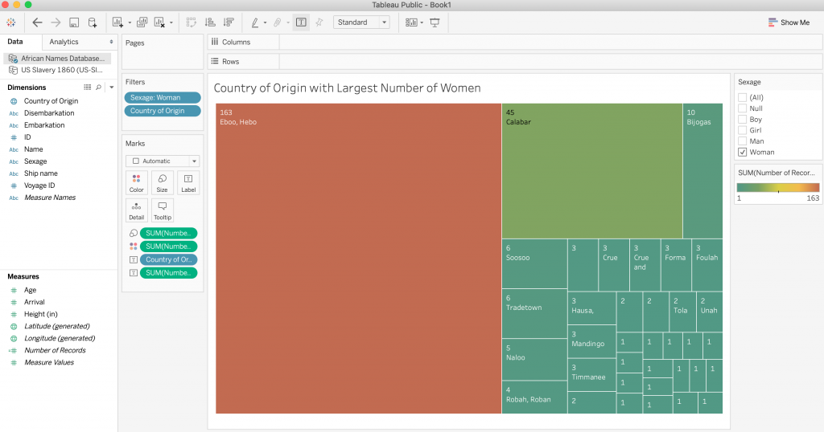Image resolution: width=824 pixels, height=432 pixels.
Task: Open the Color marks card button
Action: (137, 183)
